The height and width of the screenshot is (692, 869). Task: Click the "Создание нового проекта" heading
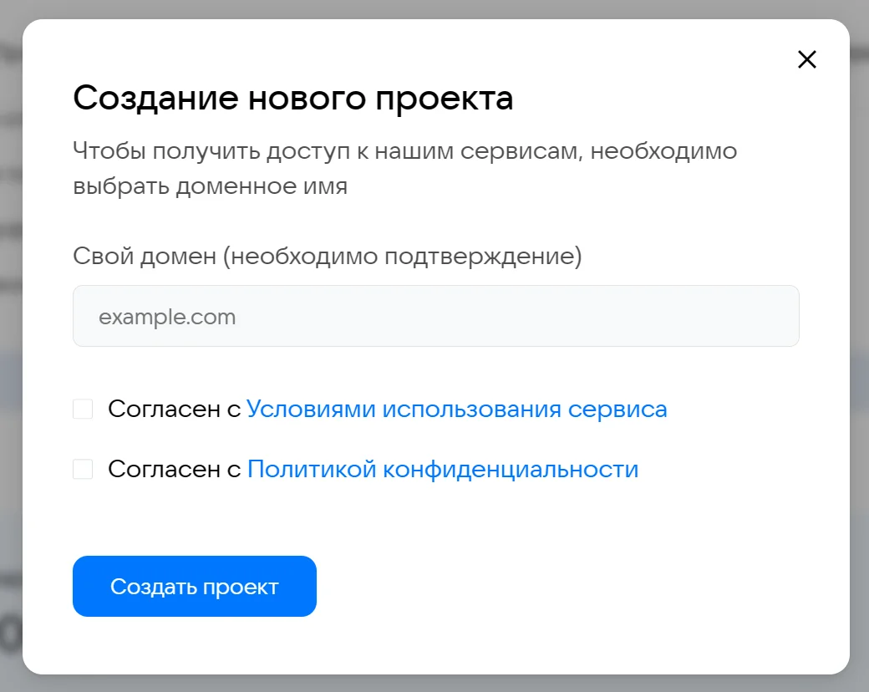(292, 99)
